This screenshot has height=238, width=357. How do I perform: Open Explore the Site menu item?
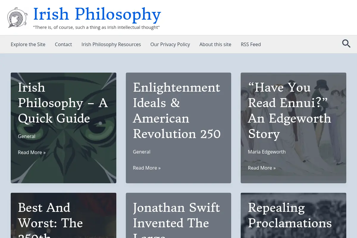(28, 44)
